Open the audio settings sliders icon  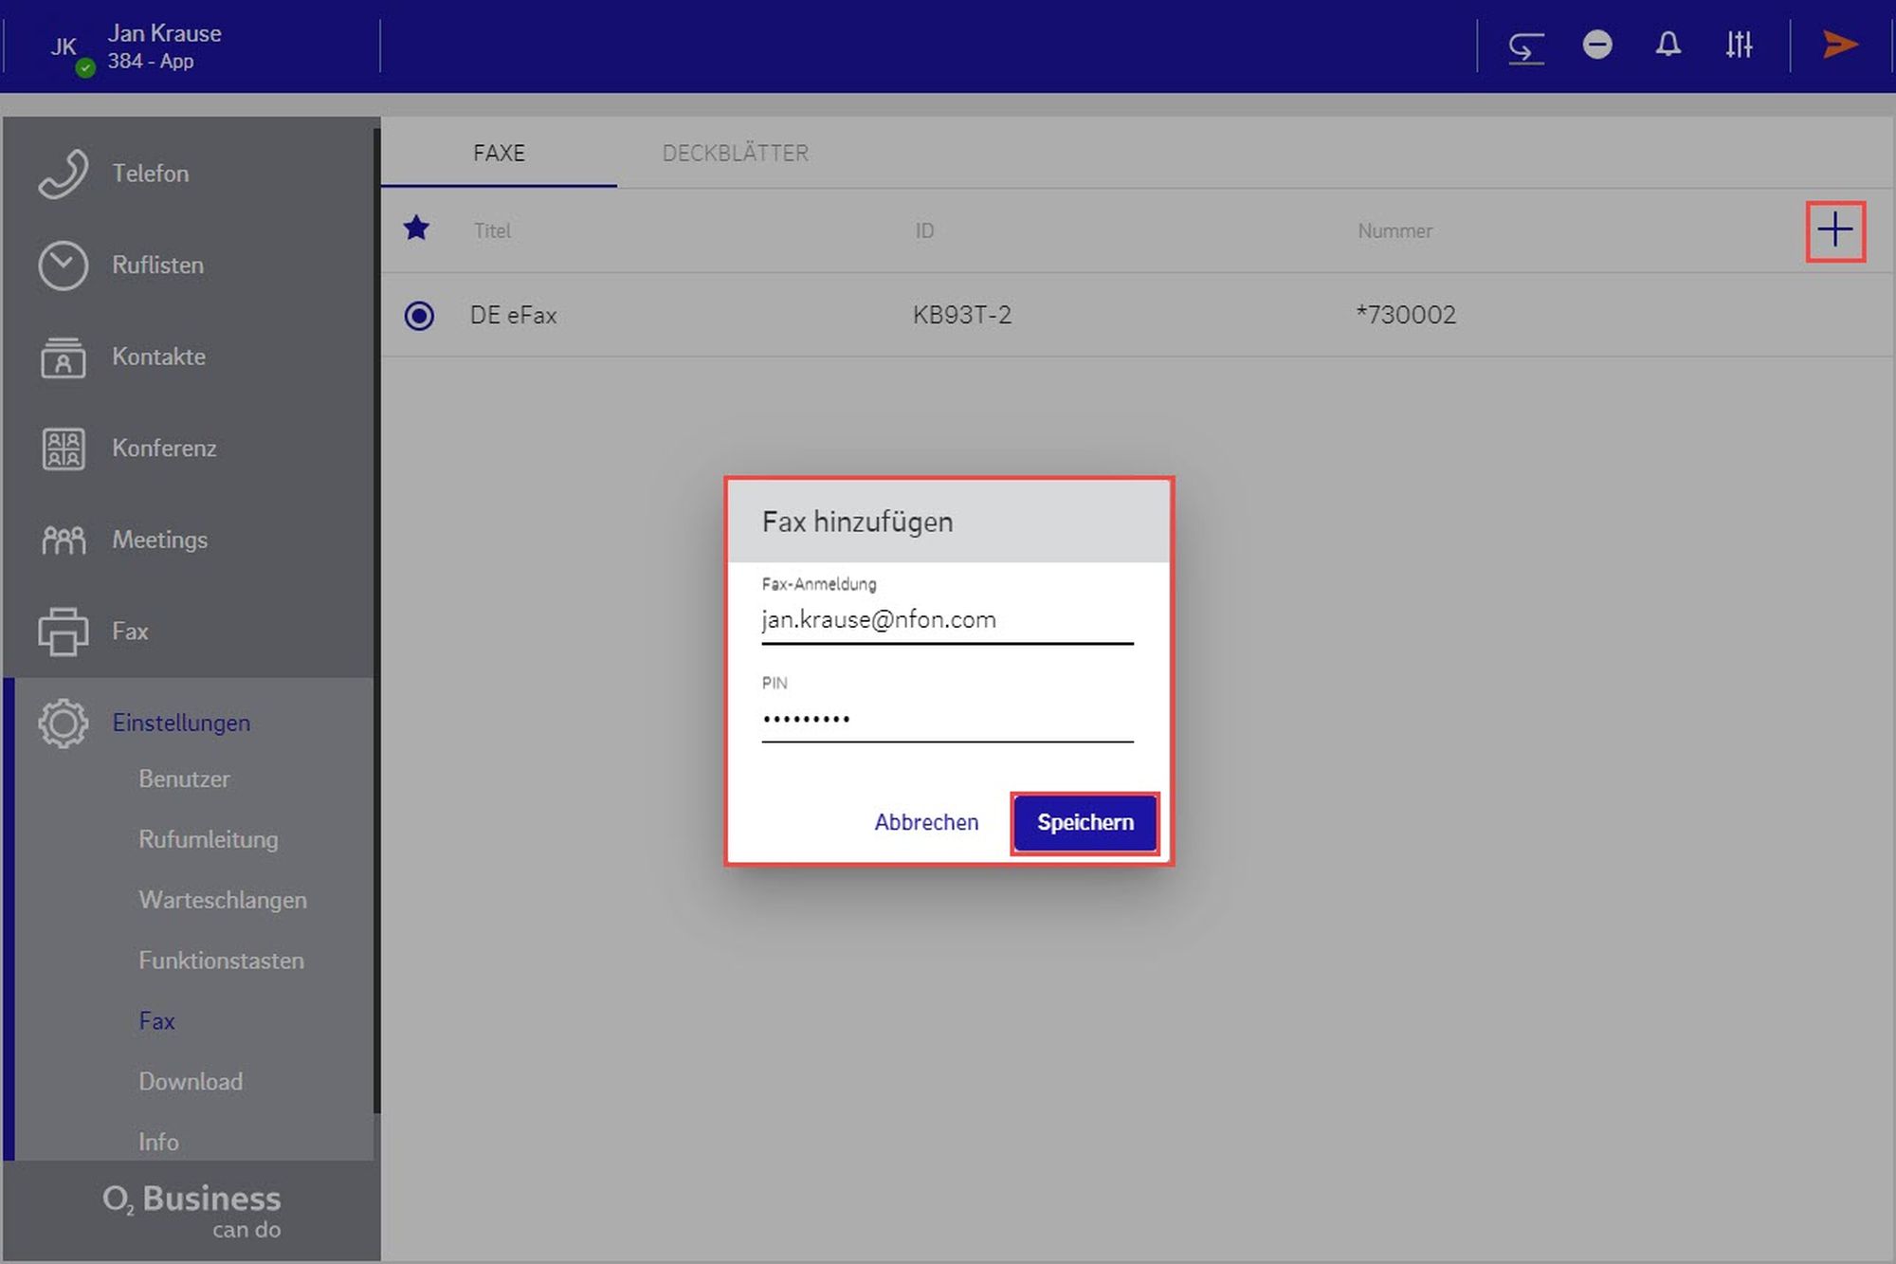click(1739, 45)
